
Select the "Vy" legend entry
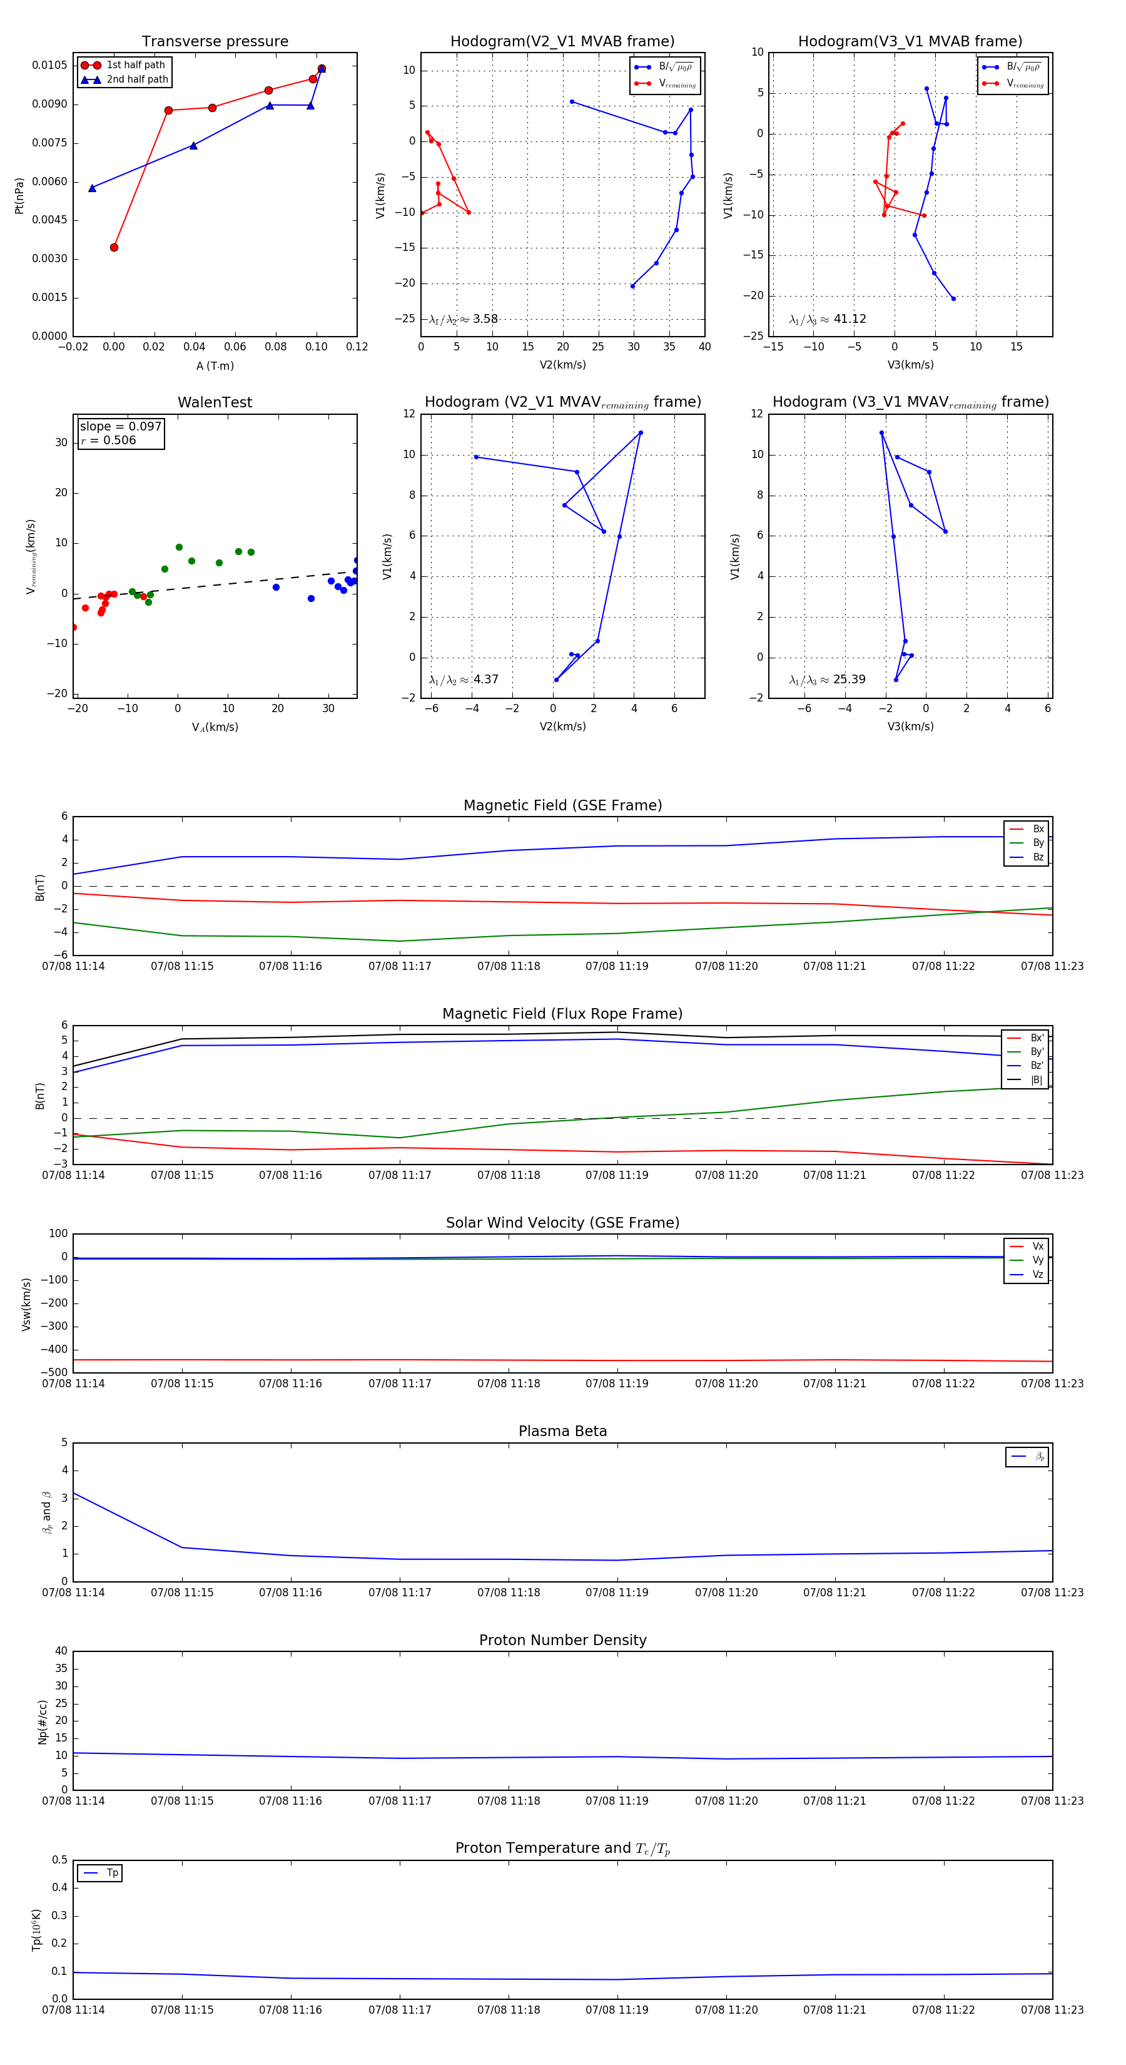(x=1027, y=1260)
